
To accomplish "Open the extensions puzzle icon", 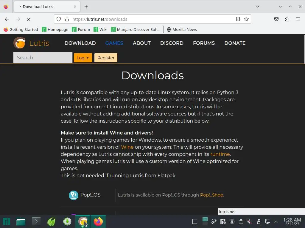I will (287, 19).
